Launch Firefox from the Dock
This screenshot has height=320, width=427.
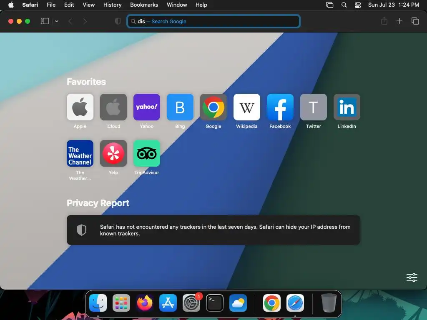click(x=145, y=302)
